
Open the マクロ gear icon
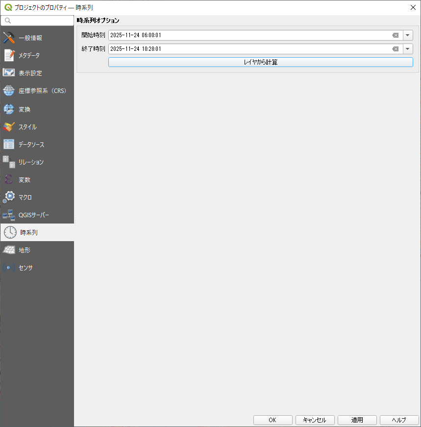tap(9, 197)
